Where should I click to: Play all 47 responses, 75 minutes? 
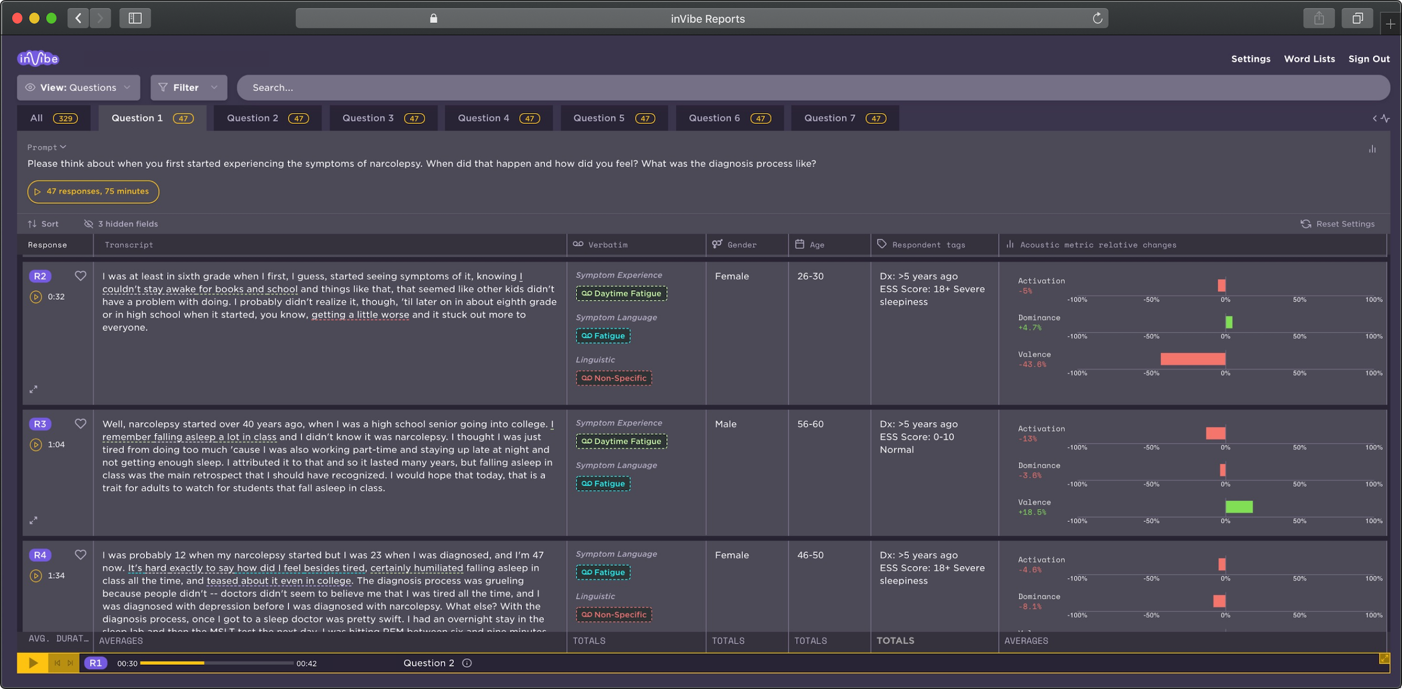[x=93, y=192]
